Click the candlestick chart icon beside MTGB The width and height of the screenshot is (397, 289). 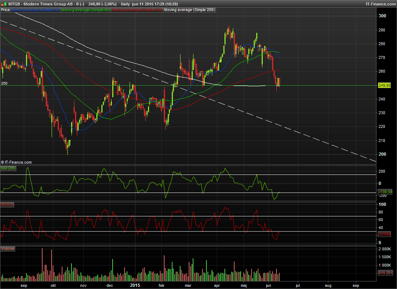[x=4, y=4]
